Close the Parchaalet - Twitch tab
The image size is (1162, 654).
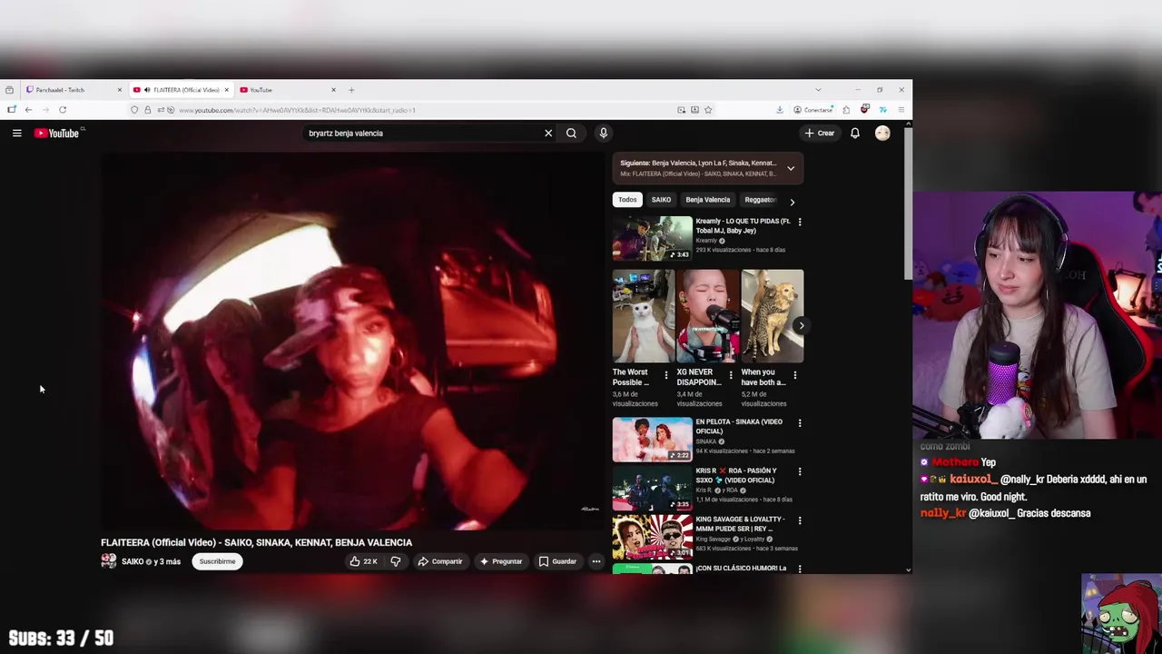(119, 90)
